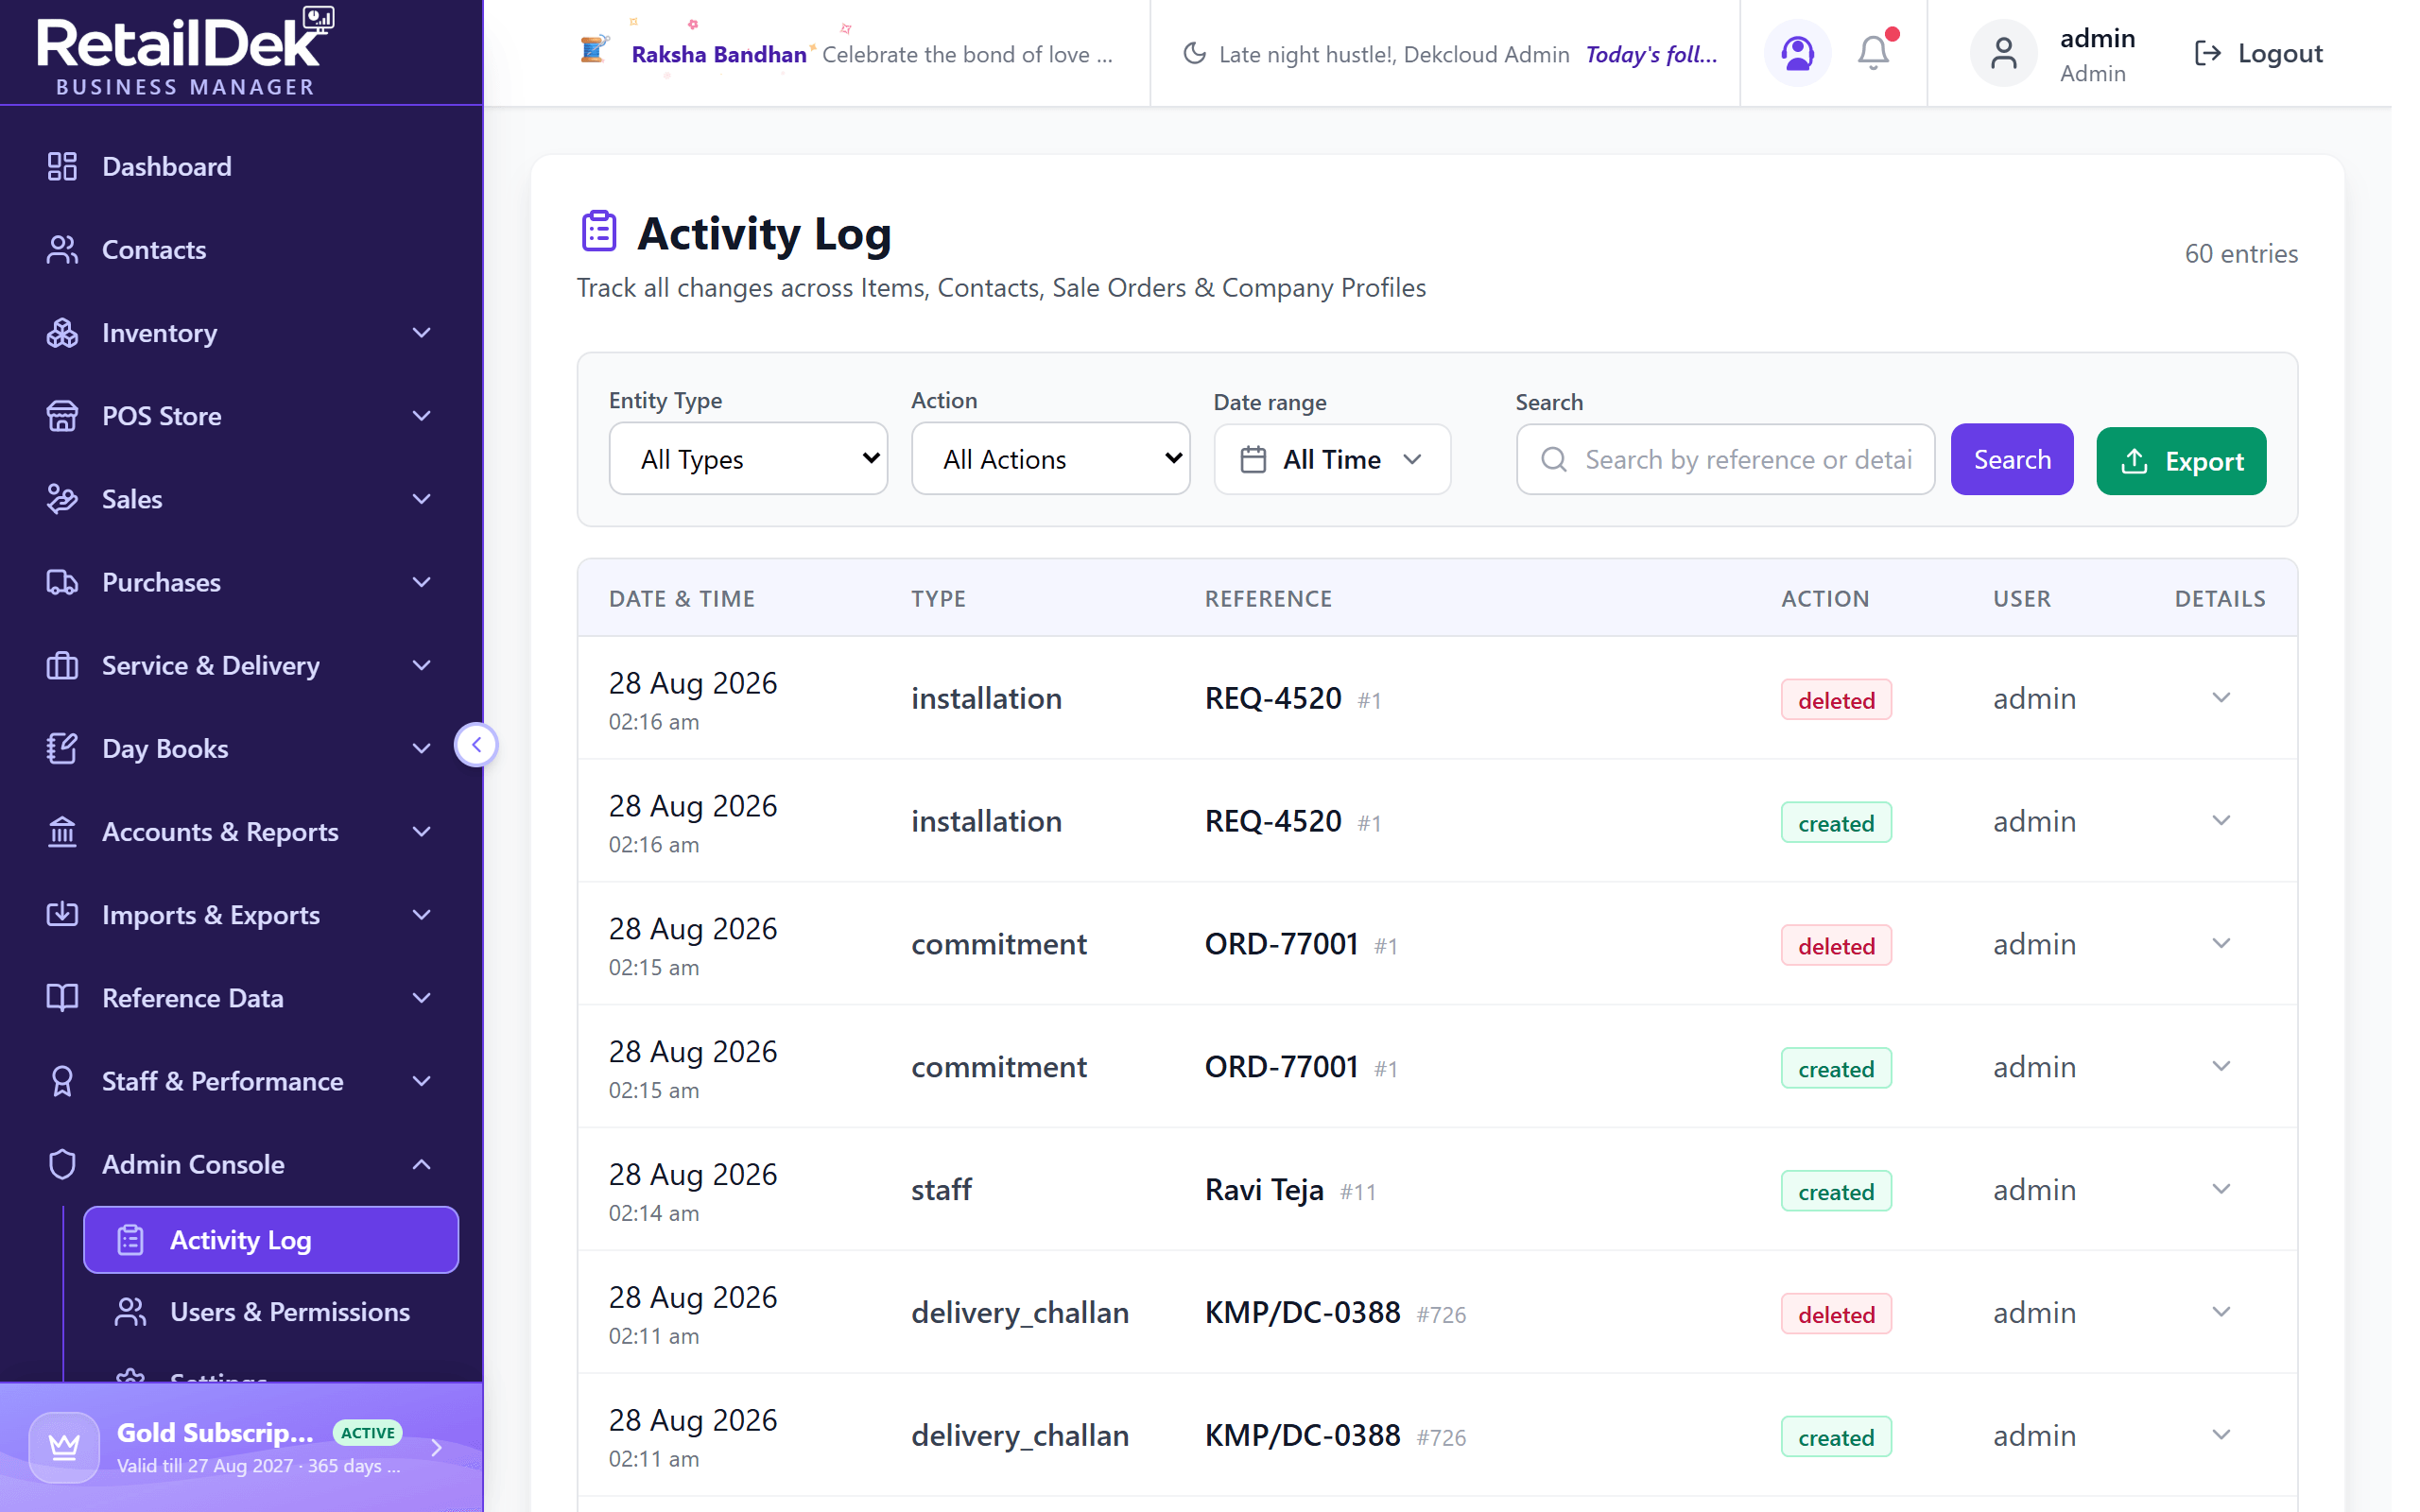Viewport: 2420px width, 1512px height.
Task: Click the Reference Data book icon
Action: [x=62, y=996]
